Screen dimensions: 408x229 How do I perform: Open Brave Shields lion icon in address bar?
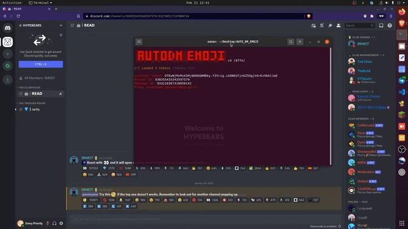pos(309,16)
